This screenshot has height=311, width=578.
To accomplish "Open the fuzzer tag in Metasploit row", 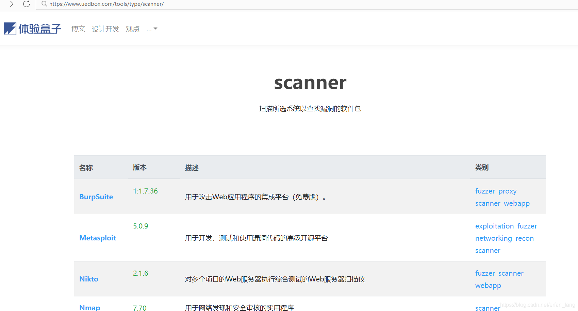I will coord(527,226).
